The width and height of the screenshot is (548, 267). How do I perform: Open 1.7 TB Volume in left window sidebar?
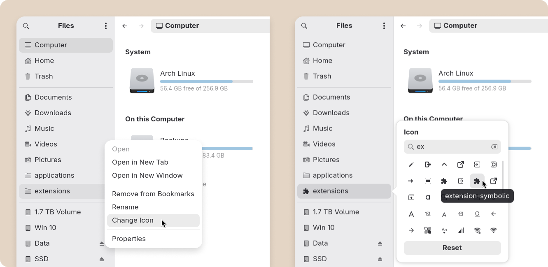(x=66, y=212)
